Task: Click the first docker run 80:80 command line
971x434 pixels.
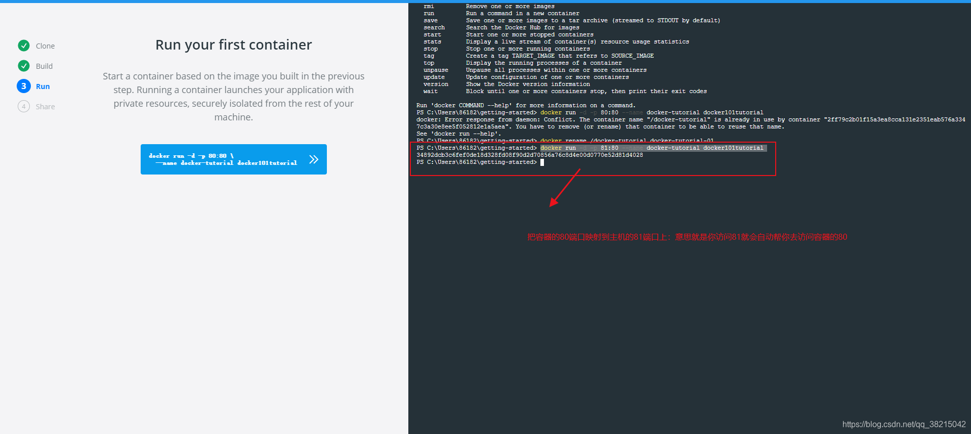Action: point(590,113)
